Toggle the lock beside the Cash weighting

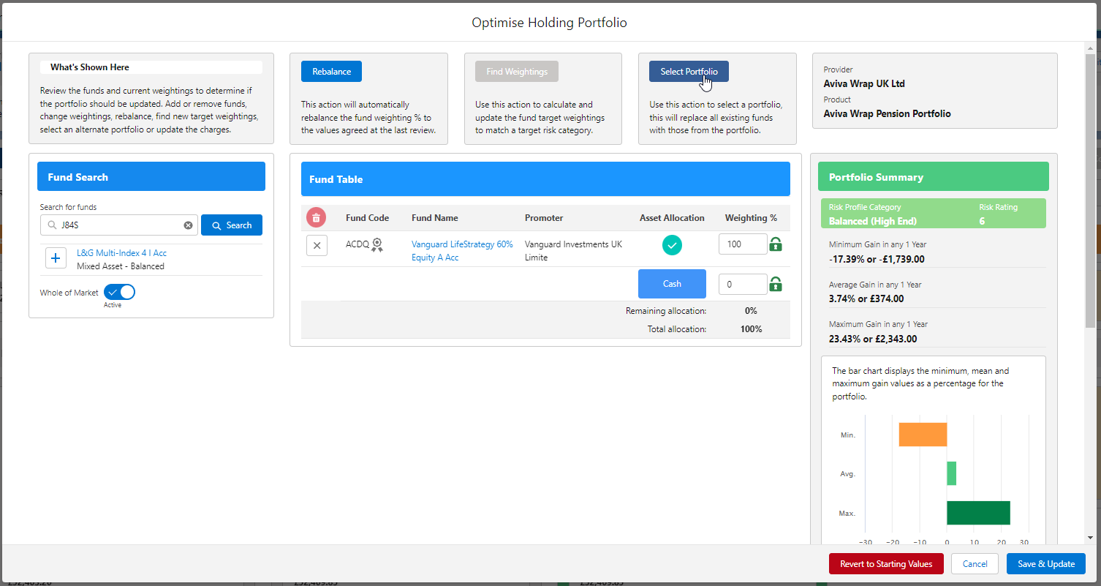pos(776,284)
